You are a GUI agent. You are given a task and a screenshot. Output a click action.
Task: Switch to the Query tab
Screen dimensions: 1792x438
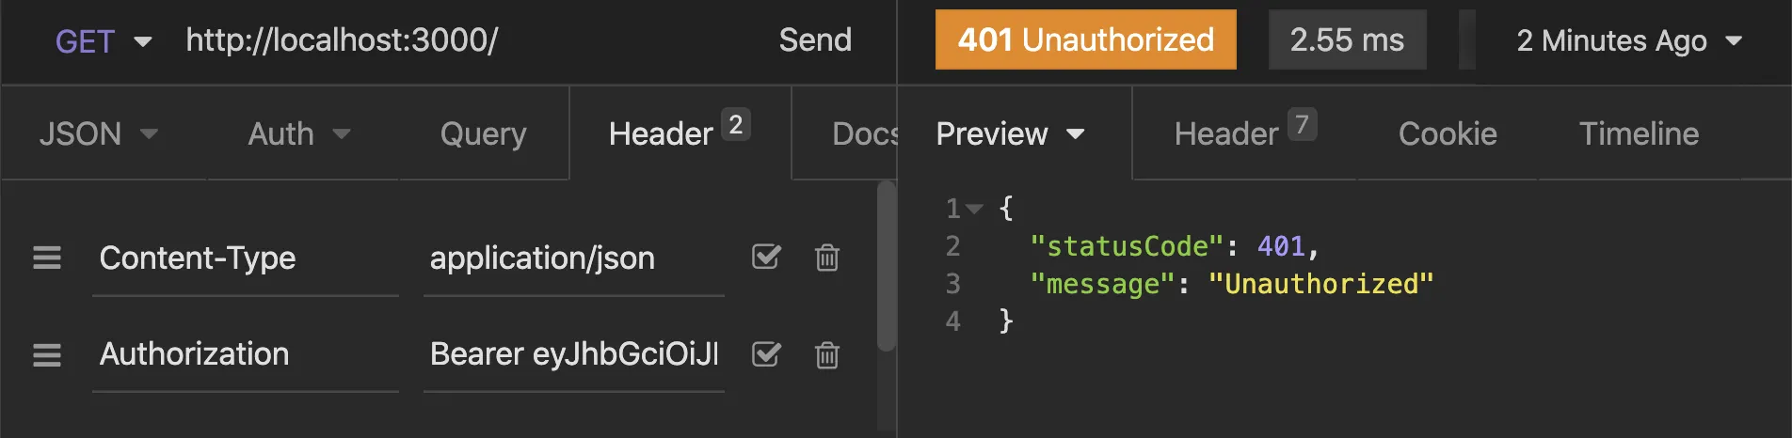pos(483,133)
